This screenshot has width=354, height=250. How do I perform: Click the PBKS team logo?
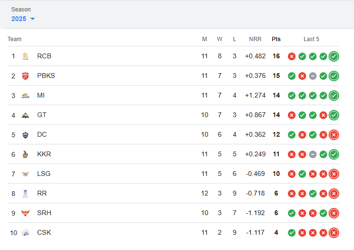pyautogui.click(x=25, y=76)
